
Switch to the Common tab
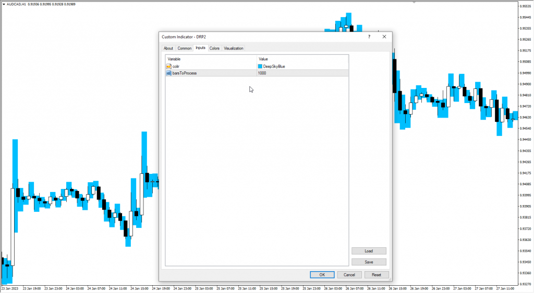pos(184,48)
